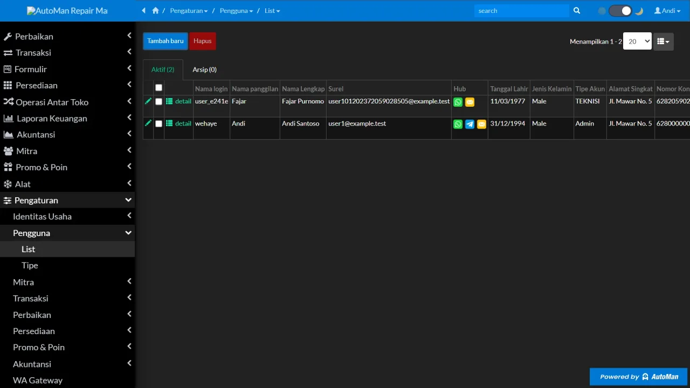Screen dimensions: 690x388
Task: Sort by Nama login column header
Action: point(211,89)
